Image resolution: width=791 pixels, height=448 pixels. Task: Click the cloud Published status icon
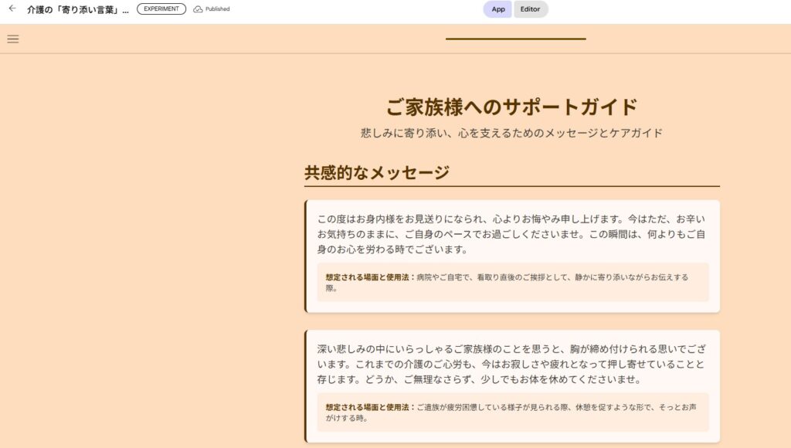[198, 9]
